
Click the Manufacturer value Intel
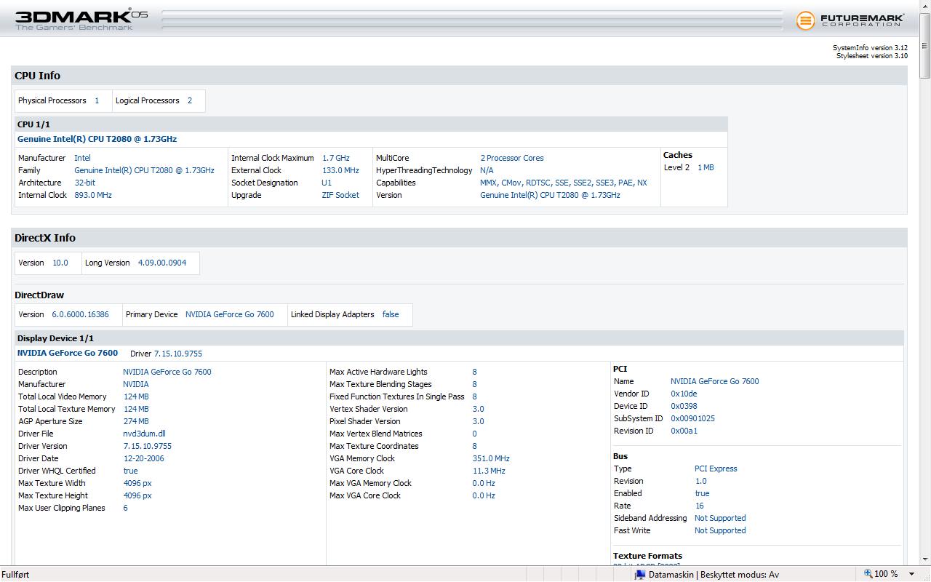[x=82, y=158]
